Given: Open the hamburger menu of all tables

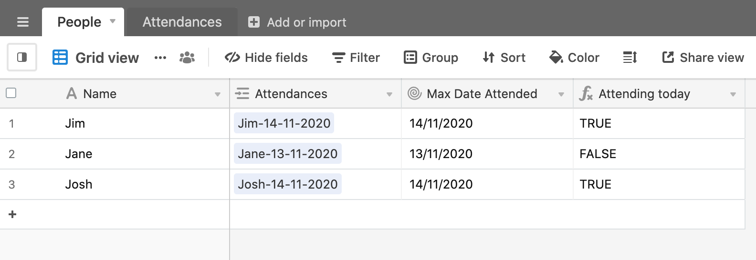Looking at the screenshot, I should tap(22, 22).
